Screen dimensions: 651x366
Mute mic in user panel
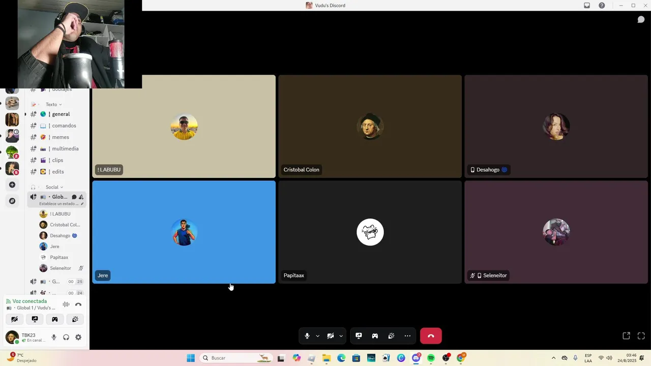pyautogui.click(x=54, y=338)
